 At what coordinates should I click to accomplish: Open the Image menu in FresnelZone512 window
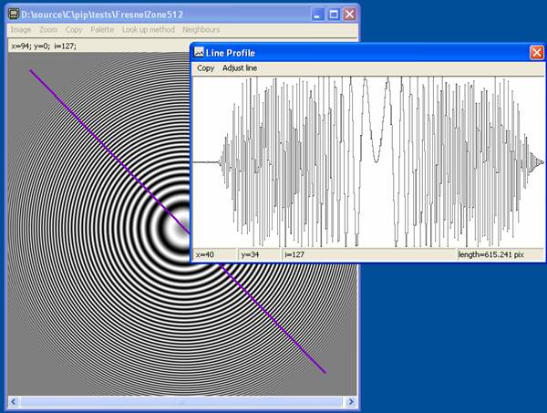pos(21,30)
